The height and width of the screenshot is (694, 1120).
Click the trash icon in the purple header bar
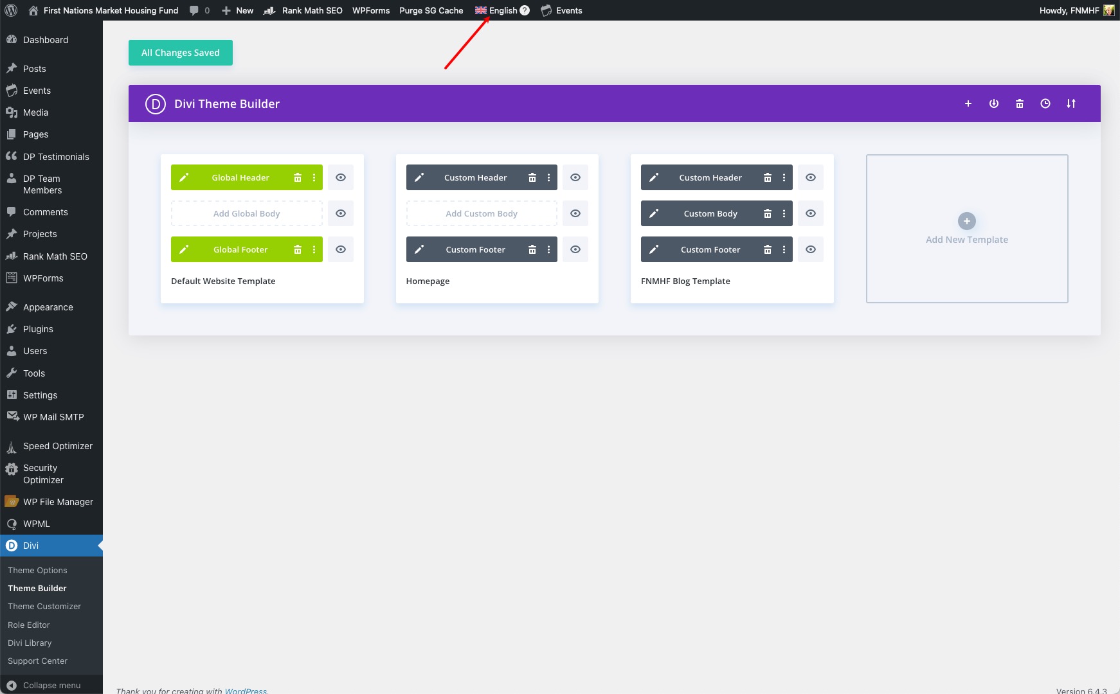point(1019,103)
